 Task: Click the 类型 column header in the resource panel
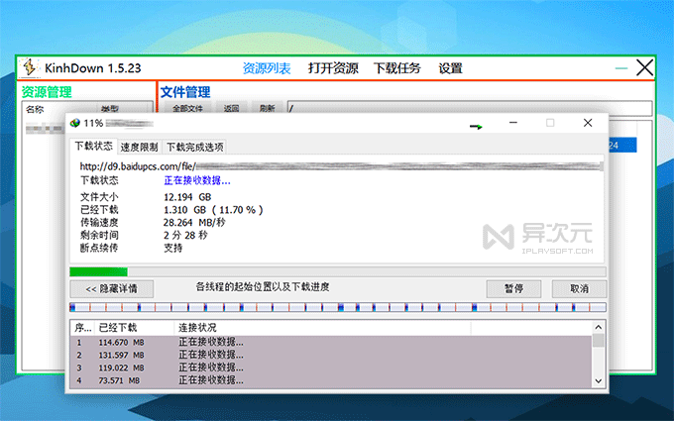tap(124, 109)
